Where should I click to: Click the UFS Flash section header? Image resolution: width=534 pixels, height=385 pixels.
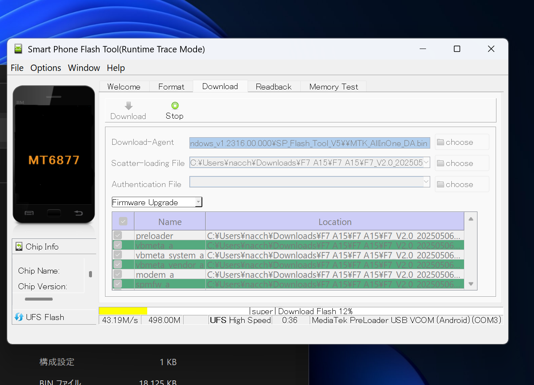[54, 317]
